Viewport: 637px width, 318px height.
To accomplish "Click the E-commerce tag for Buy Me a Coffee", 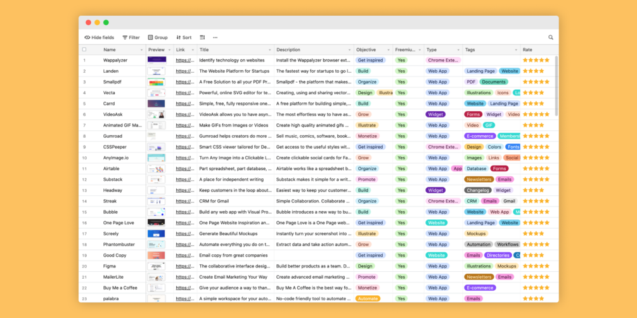I will pos(480,288).
